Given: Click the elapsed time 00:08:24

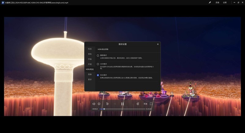Looking at the screenshot, I should (95, 109).
